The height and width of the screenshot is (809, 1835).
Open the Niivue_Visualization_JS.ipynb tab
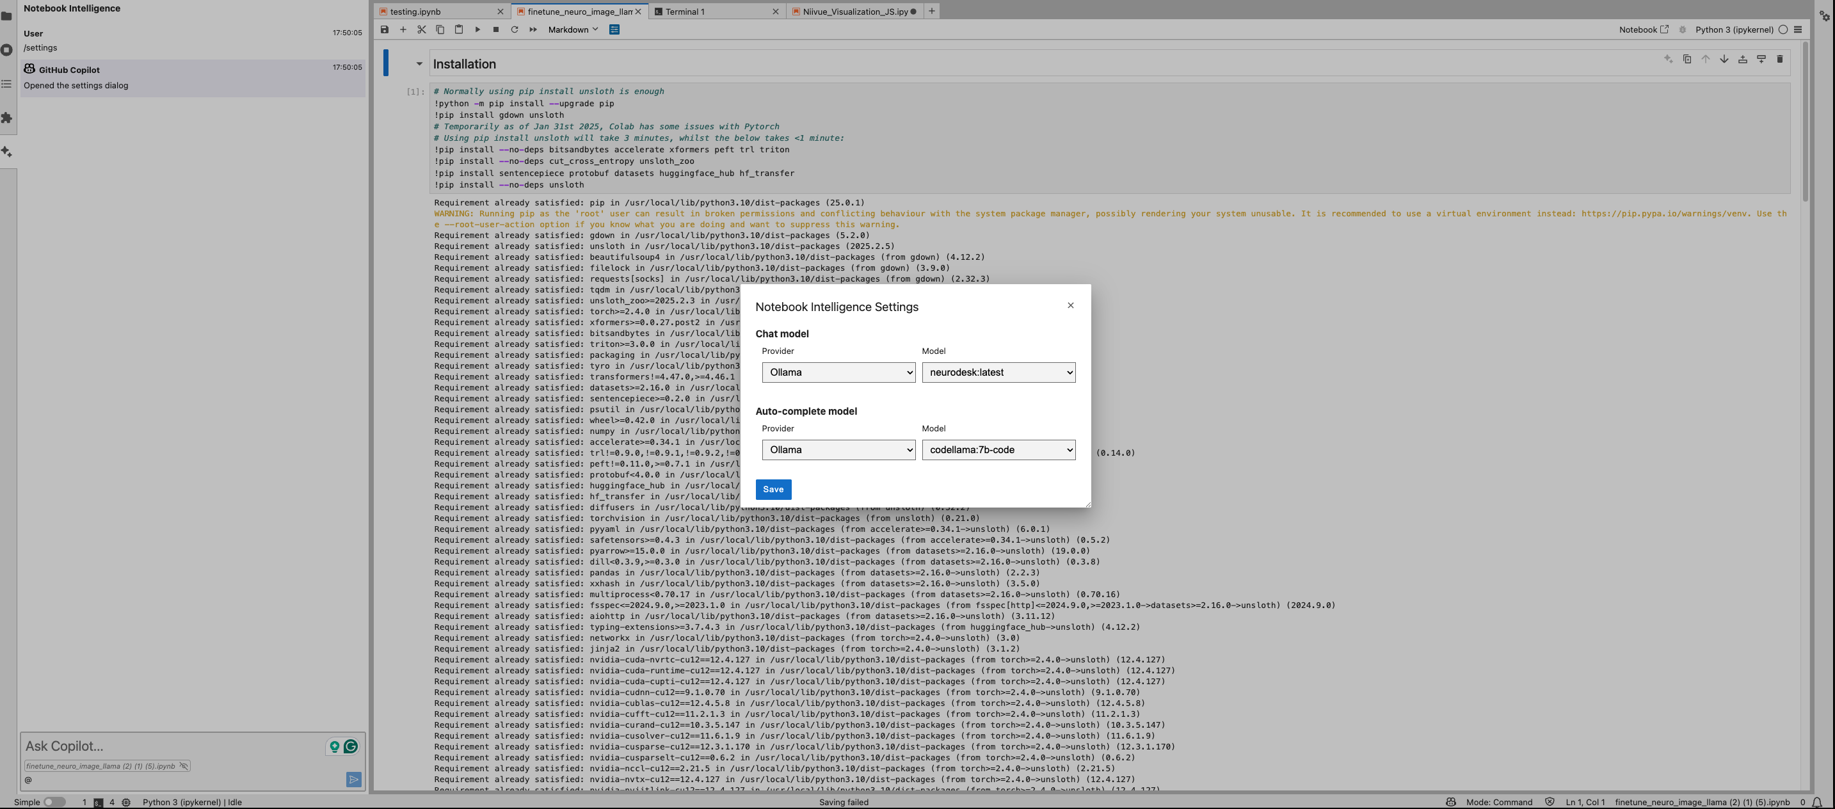(855, 12)
